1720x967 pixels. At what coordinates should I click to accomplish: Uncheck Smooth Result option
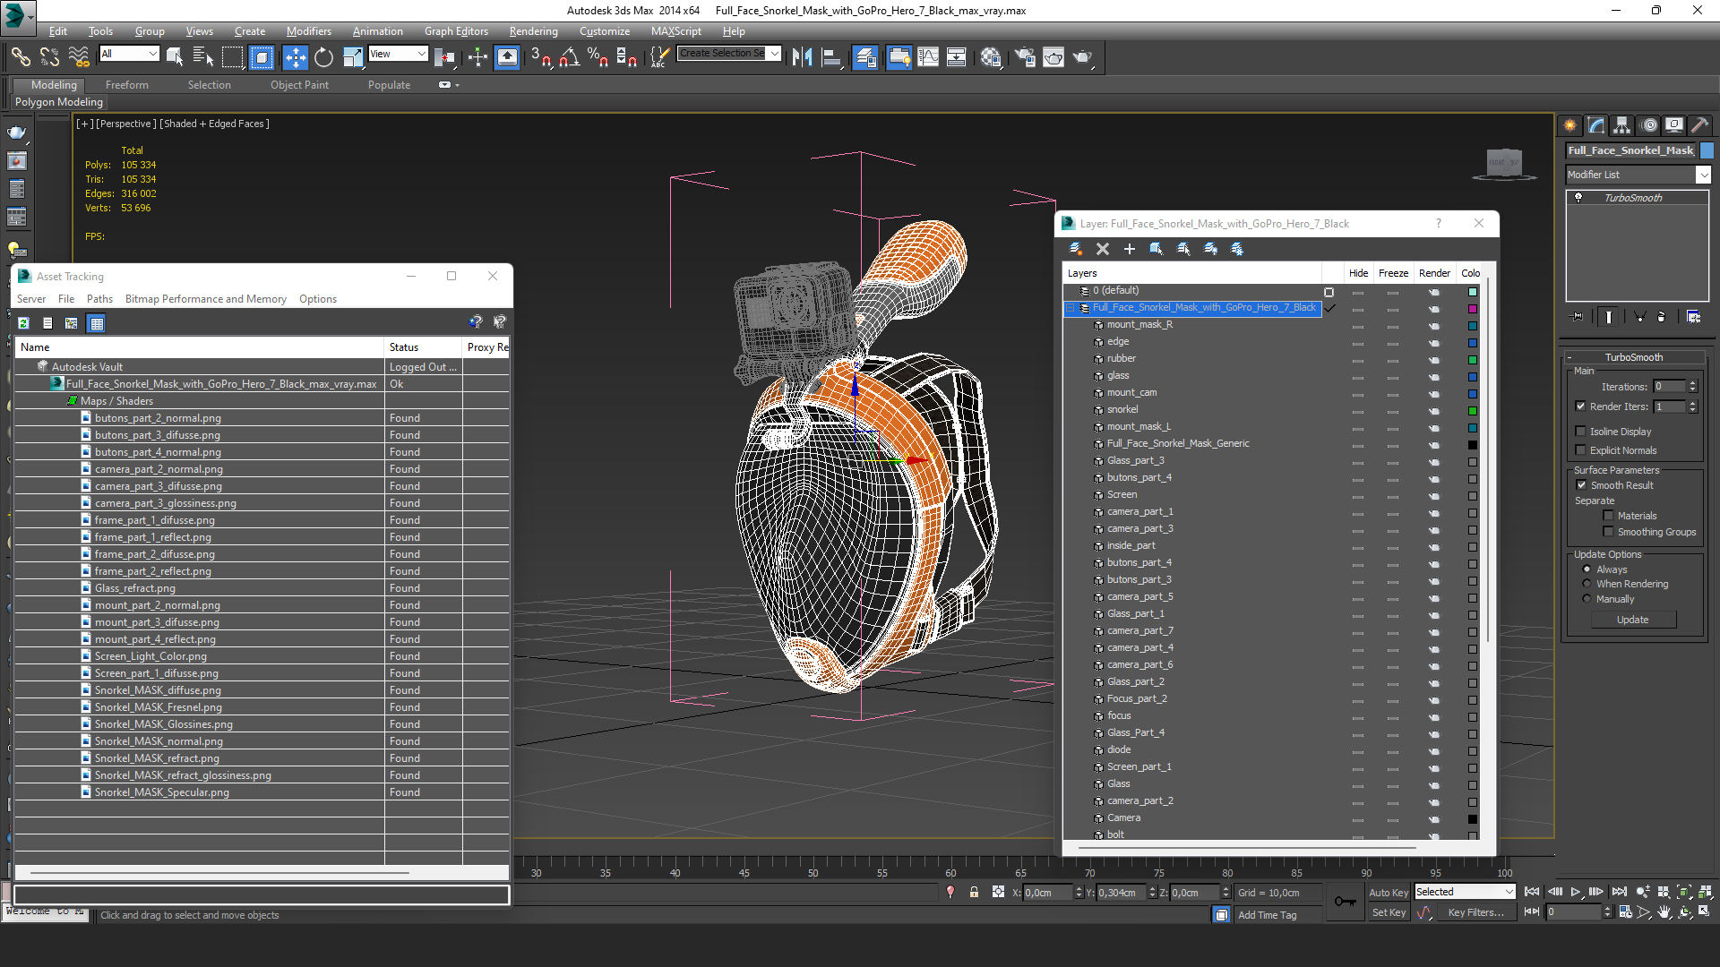pyautogui.click(x=1581, y=485)
